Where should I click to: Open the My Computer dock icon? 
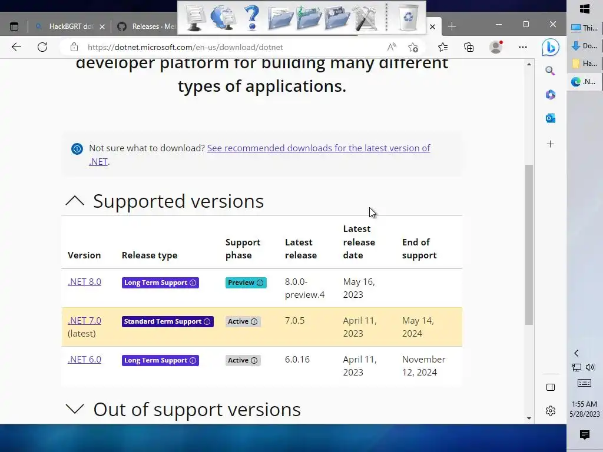pos(196,17)
